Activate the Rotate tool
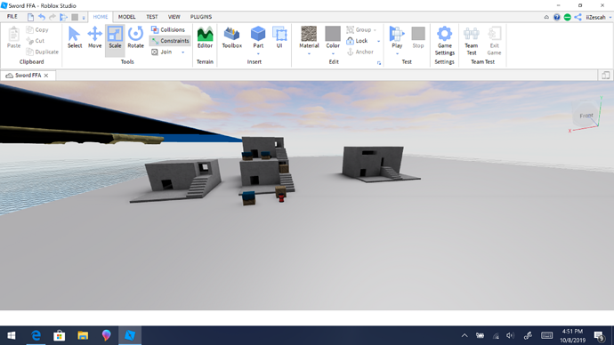This screenshot has height=345, width=614. (x=135, y=38)
